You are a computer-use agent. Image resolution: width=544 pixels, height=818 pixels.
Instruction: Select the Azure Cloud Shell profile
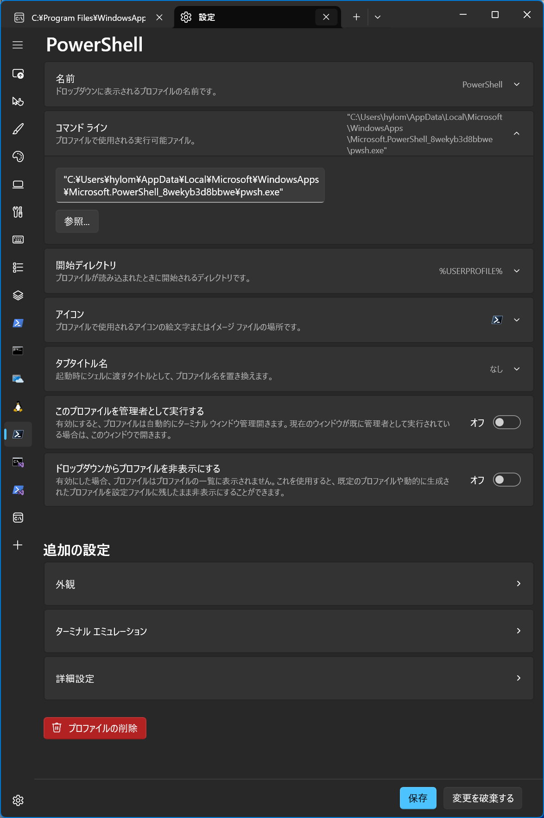click(x=18, y=379)
